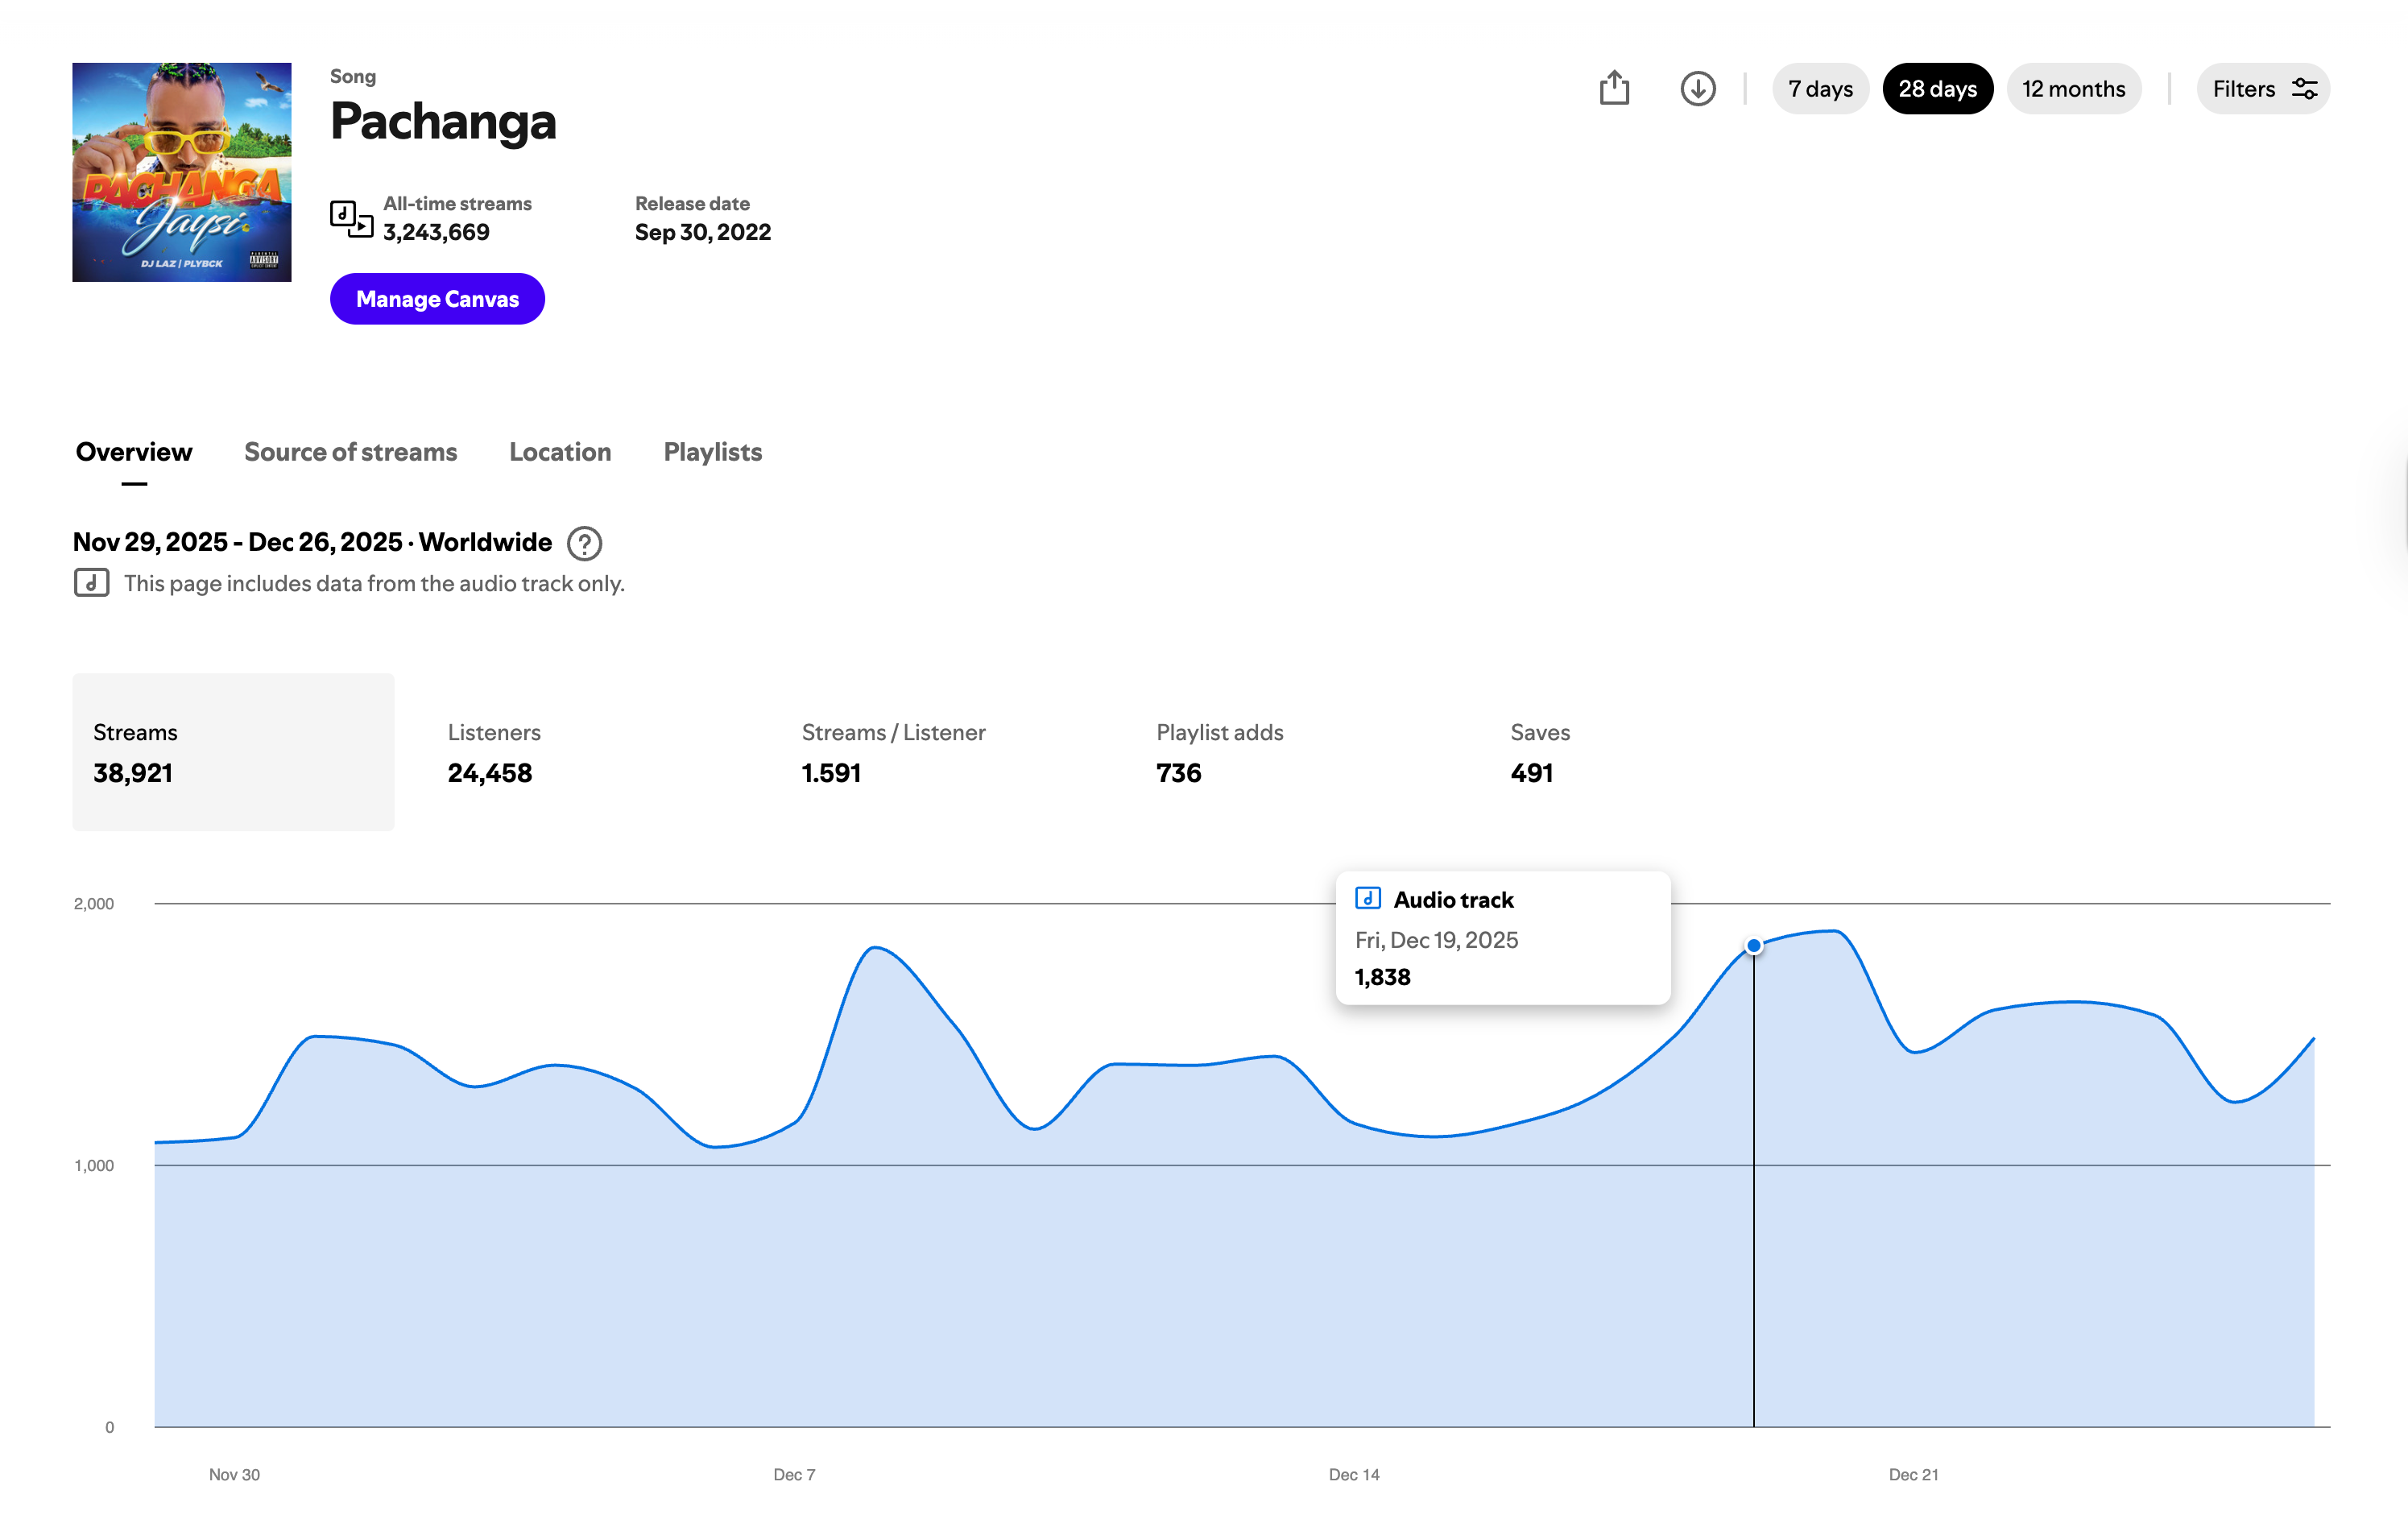Select the Playlist adds metric card

[1219, 751]
